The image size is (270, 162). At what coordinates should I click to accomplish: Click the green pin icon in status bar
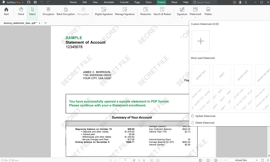(x=268, y=160)
